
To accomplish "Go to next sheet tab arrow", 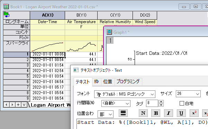I will pyautogui.click(x=12, y=105).
